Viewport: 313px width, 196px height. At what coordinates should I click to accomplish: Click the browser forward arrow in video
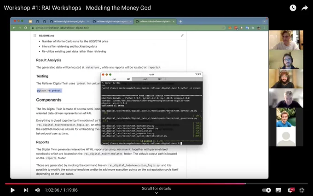coord(20,28)
